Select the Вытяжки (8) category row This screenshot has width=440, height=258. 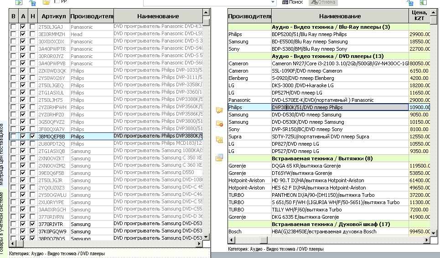tap(329, 158)
